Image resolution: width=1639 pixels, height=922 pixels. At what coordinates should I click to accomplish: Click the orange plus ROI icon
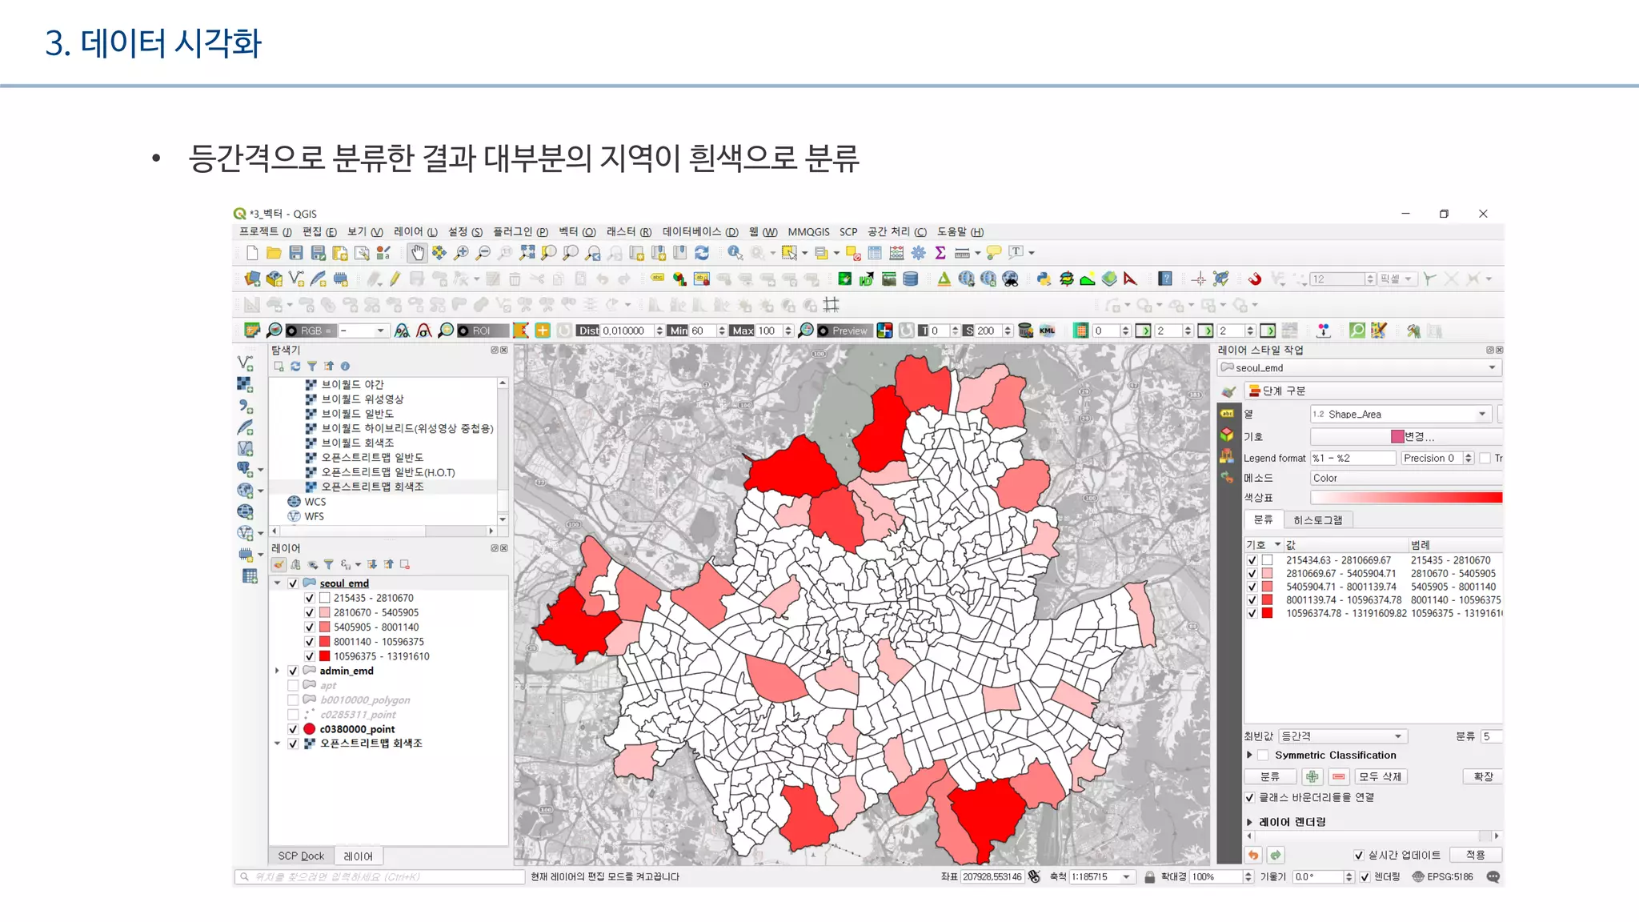[543, 331]
